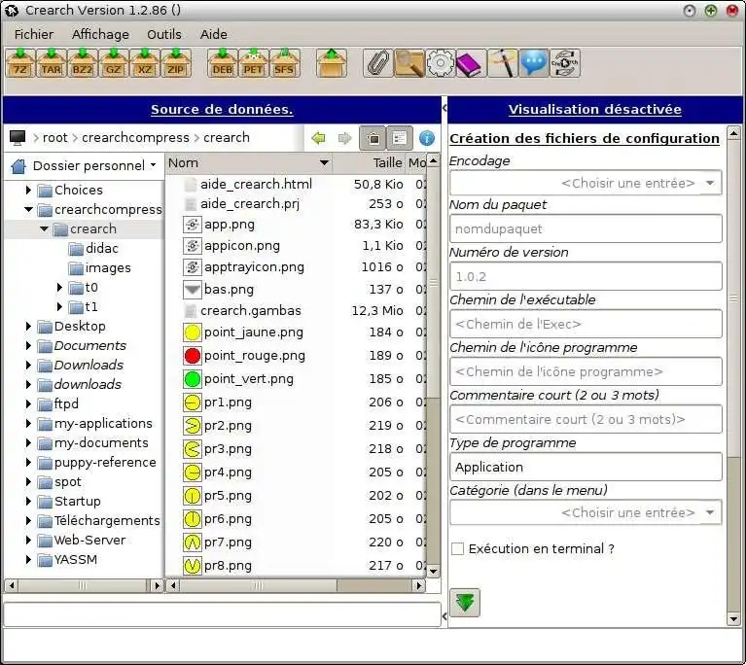
Task: Open the Encodage dropdown
Action: (x=586, y=183)
